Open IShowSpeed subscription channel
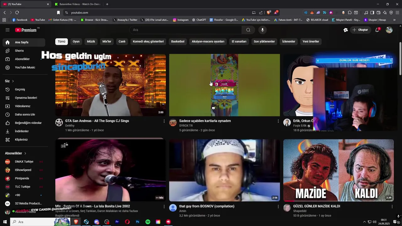Viewport: 402px width, 226px height. 24,170
